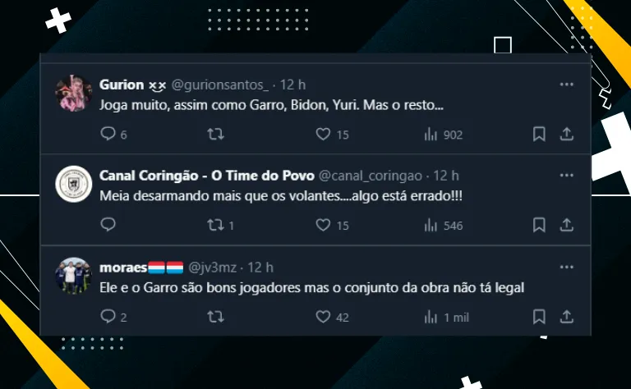Image resolution: width=631 pixels, height=389 pixels.
Task: Open more options on Gurion's tweet
Action: point(567,85)
